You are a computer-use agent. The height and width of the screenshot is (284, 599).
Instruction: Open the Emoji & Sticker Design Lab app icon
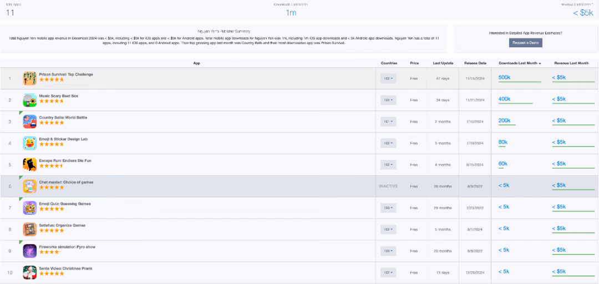pyautogui.click(x=30, y=143)
